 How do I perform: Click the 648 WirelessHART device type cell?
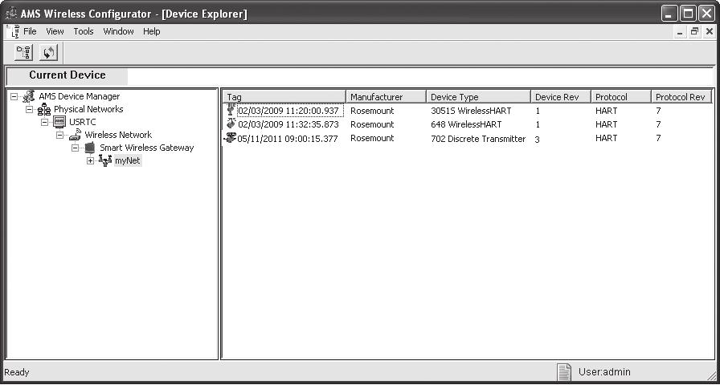pos(466,124)
